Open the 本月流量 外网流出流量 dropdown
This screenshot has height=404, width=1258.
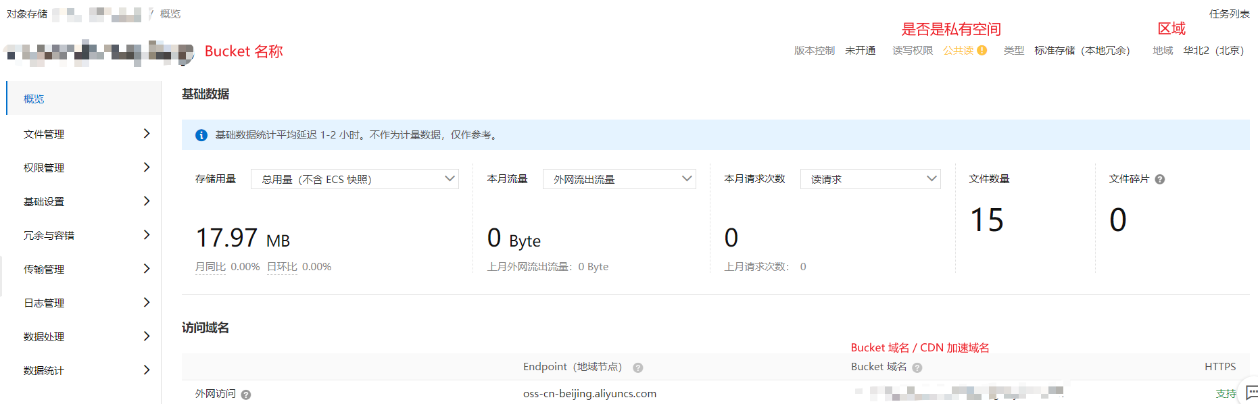[619, 179]
